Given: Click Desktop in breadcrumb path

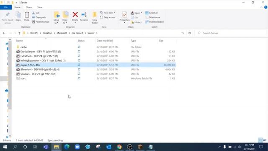Looking at the screenshot, I should (x=47, y=33).
